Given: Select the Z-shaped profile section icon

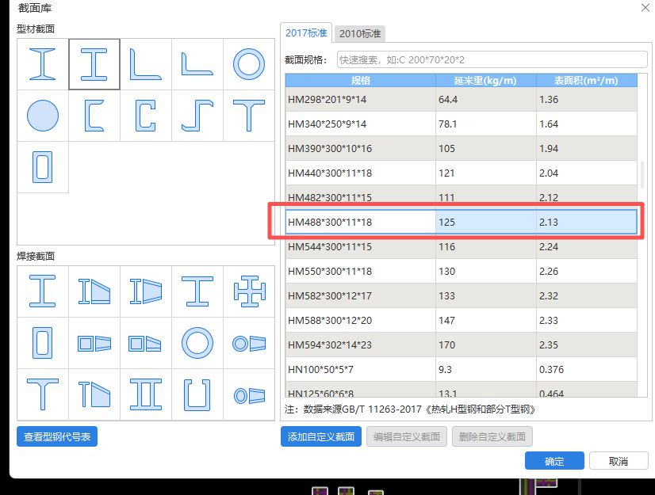Looking at the screenshot, I should click(x=197, y=116).
